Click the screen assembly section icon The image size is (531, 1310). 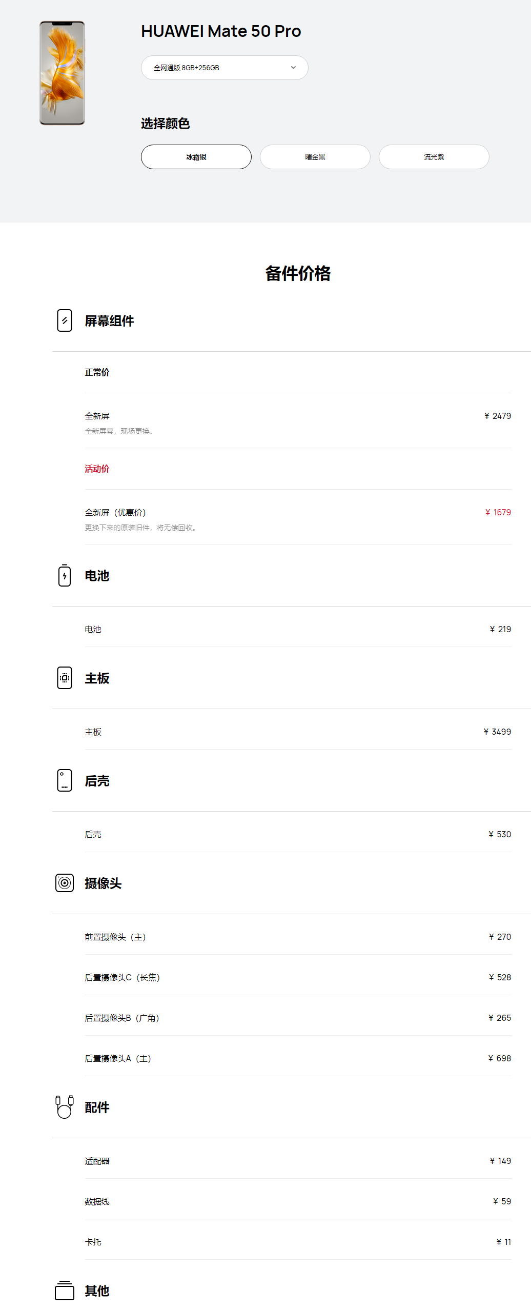tap(65, 320)
